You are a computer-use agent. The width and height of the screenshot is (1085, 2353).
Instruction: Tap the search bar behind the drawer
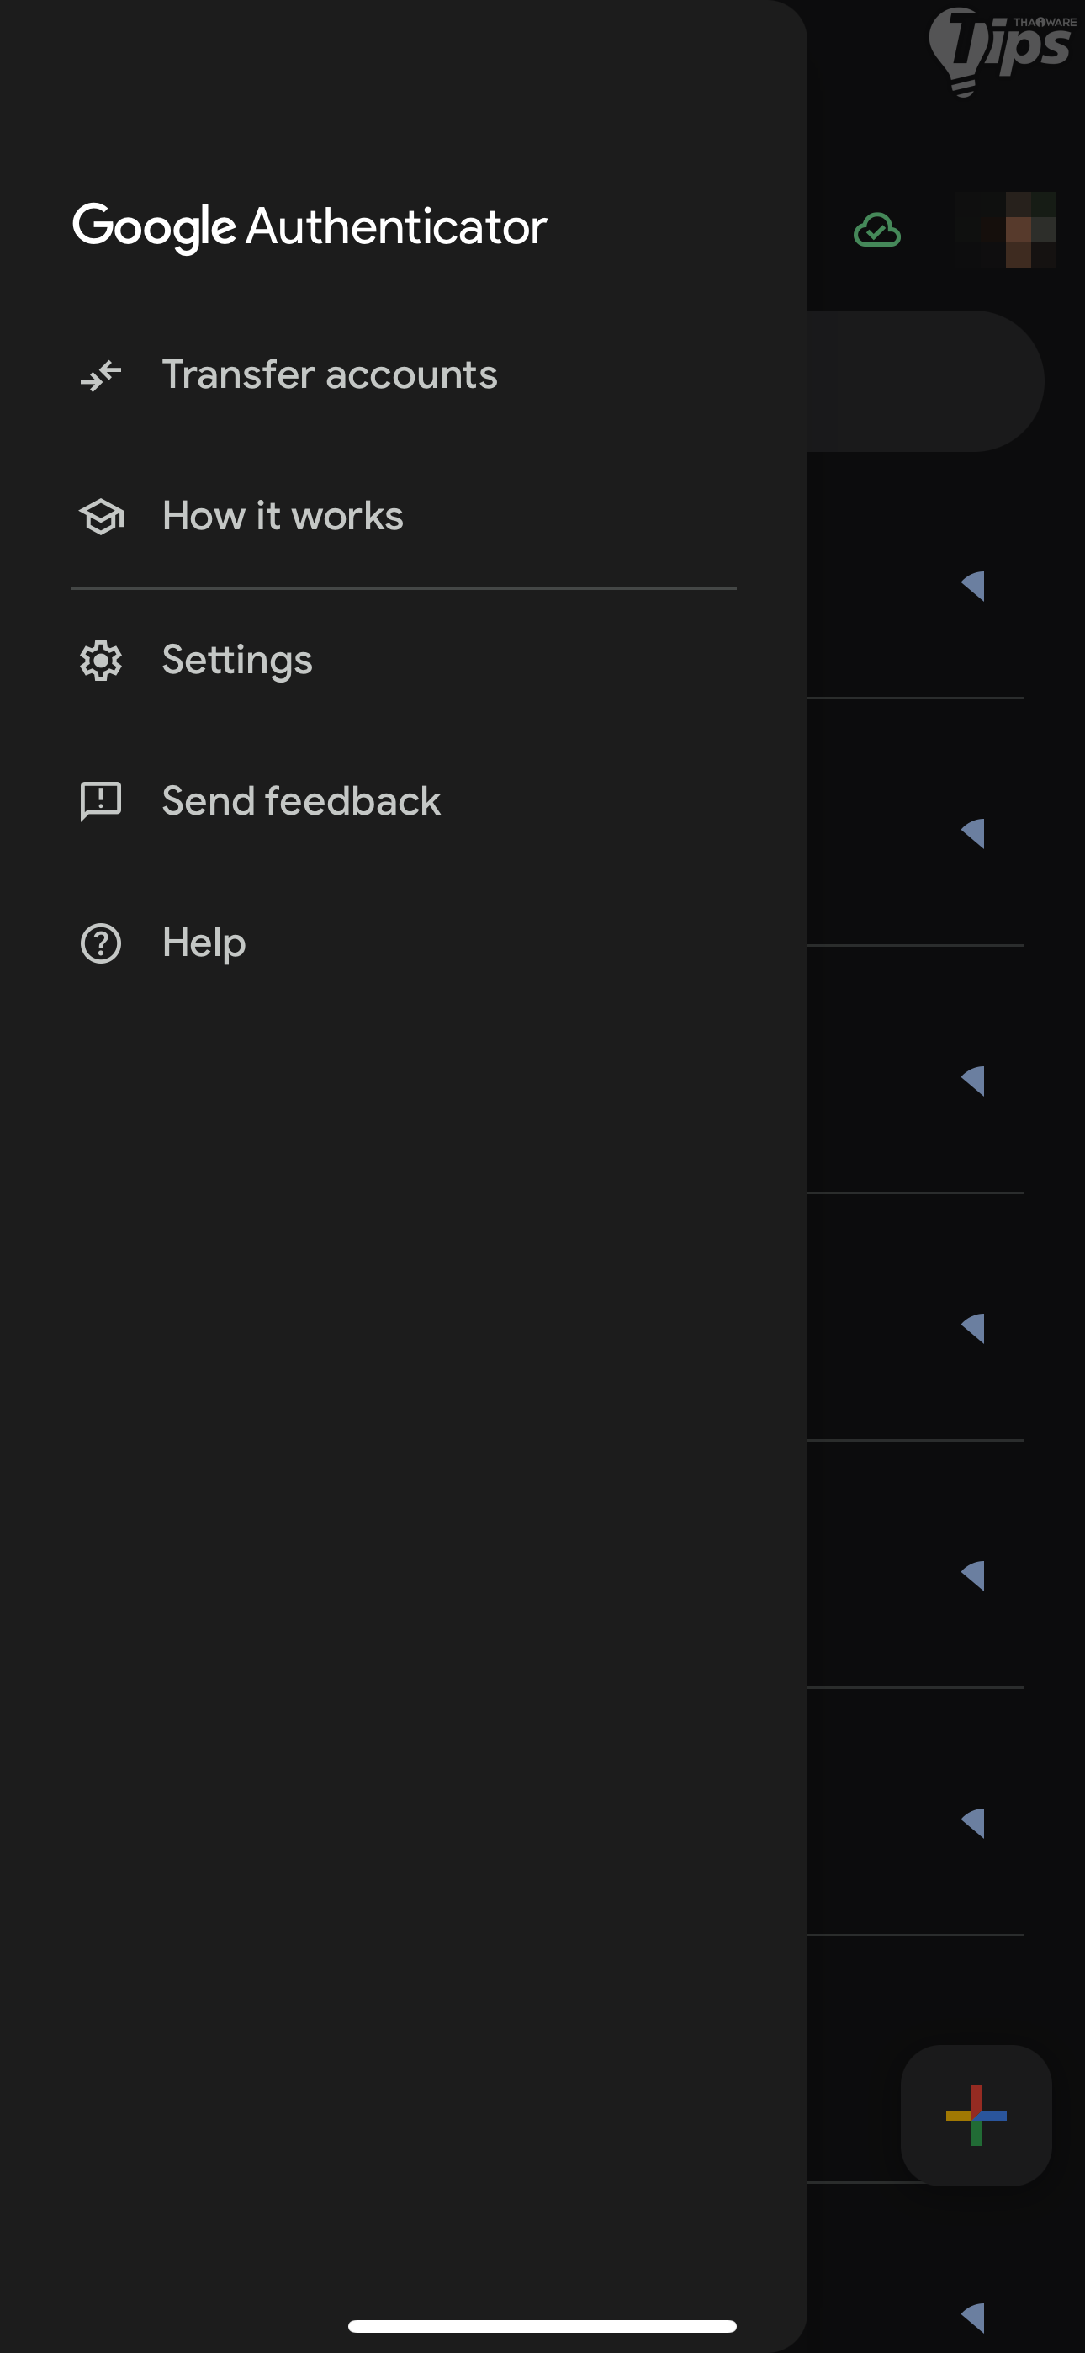click(924, 381)
